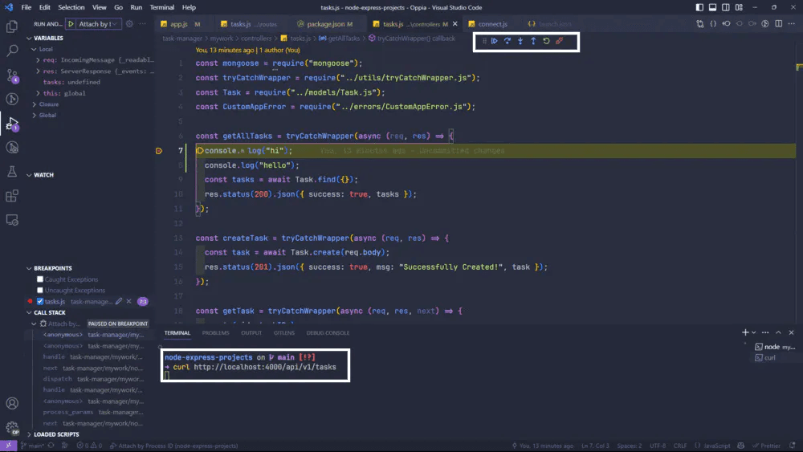Switch to the package.json editor tab
Image resolution: width=803 pixels, height=452 pixels.
pos(326,24)
